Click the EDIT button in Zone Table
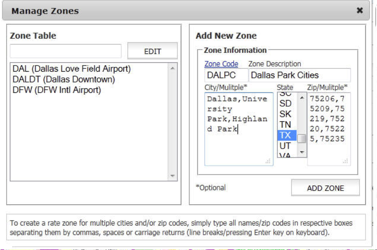 point(152,51)
